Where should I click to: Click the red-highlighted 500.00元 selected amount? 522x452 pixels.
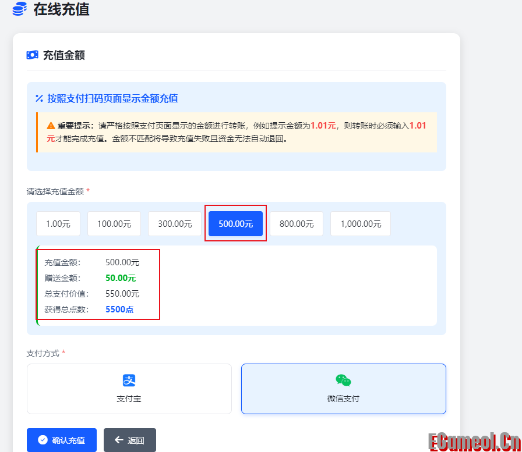235,223
